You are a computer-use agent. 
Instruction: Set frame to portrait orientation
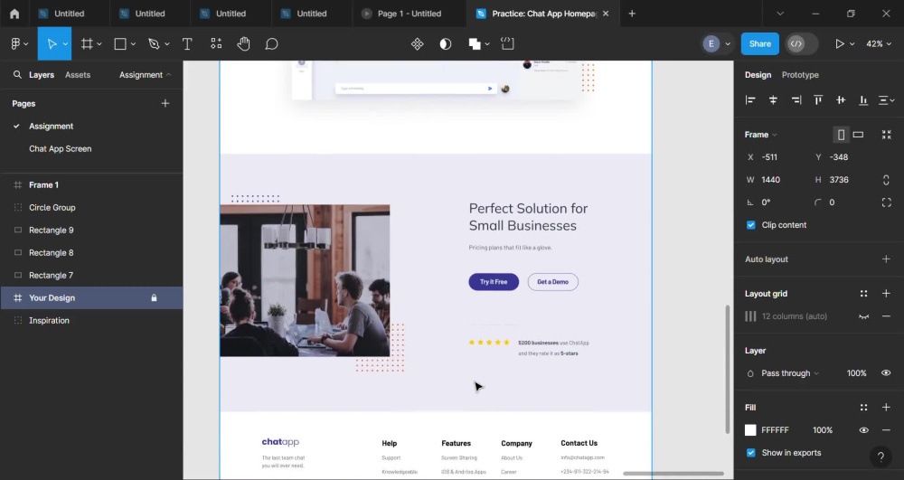coord(841,135)
